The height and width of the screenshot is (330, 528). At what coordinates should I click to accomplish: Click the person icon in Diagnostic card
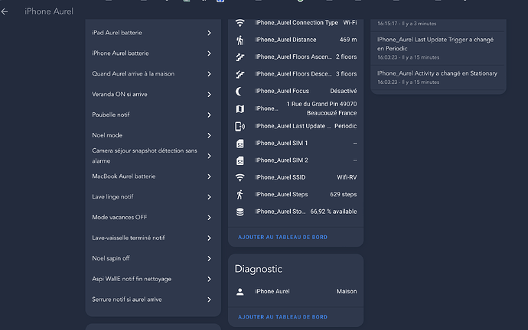[240, 292]
